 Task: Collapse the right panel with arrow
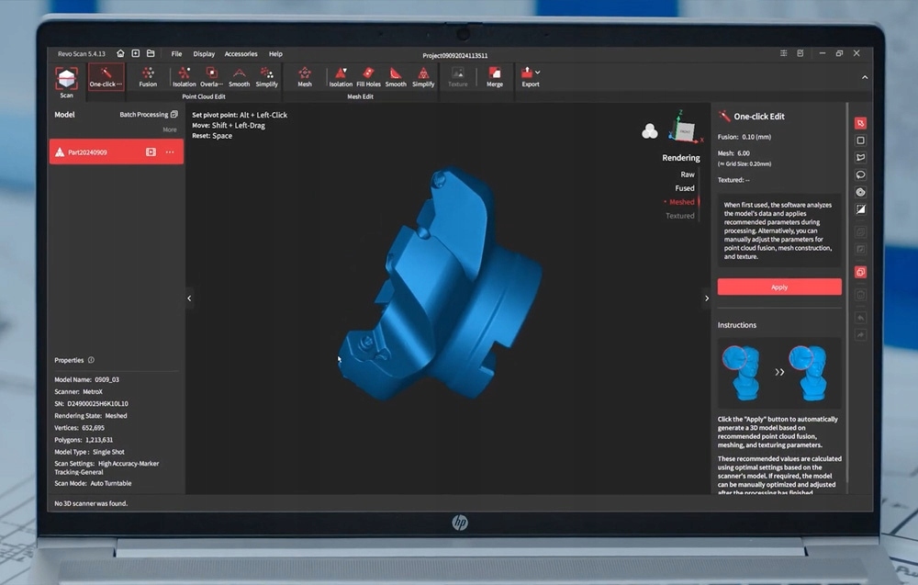706,298
